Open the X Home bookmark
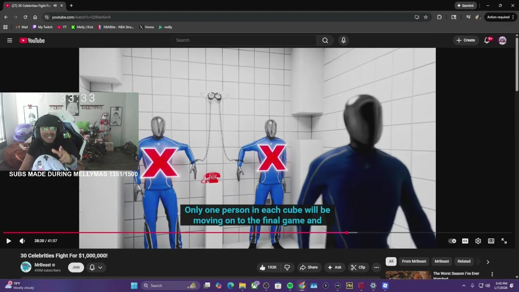 [x=146, y=27]
